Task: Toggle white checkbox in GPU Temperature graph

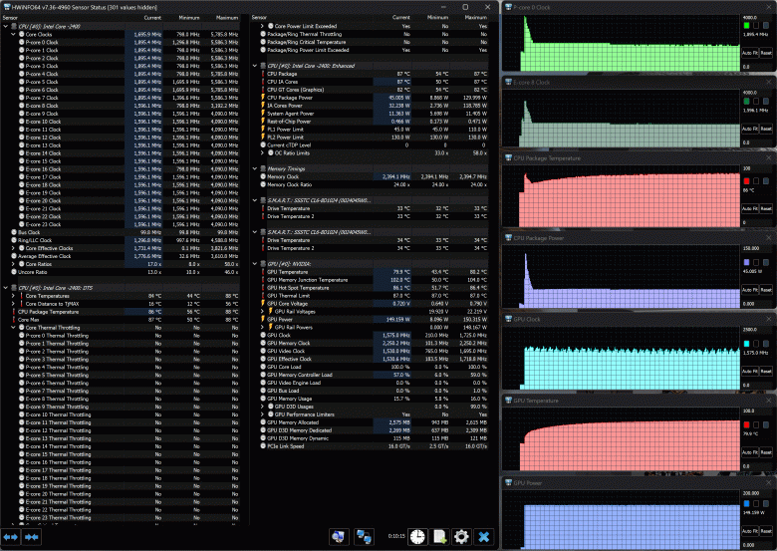Action: click(x=756, y=424)
